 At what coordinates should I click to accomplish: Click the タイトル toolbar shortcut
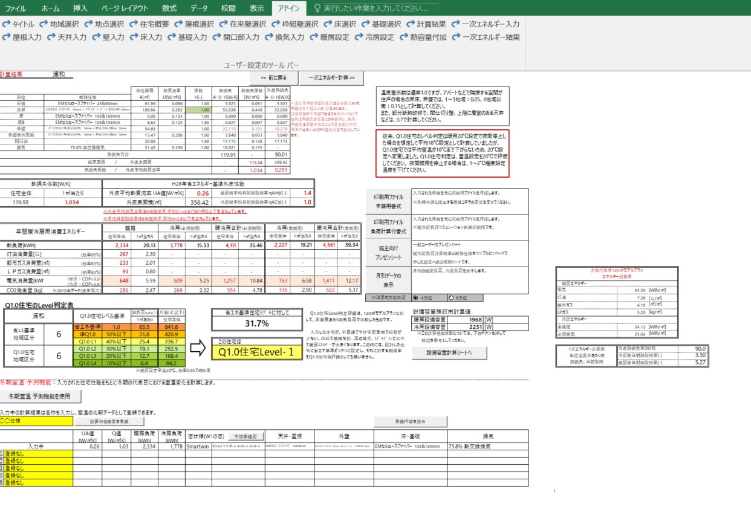(x=19, y=24)
